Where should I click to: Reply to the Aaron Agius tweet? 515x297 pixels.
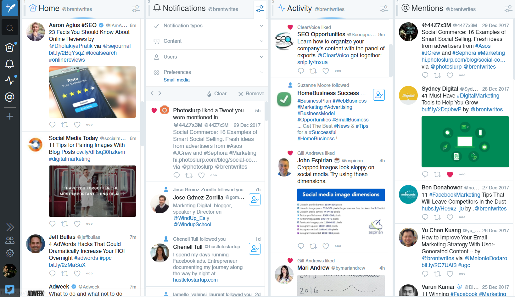coord(52,125)
